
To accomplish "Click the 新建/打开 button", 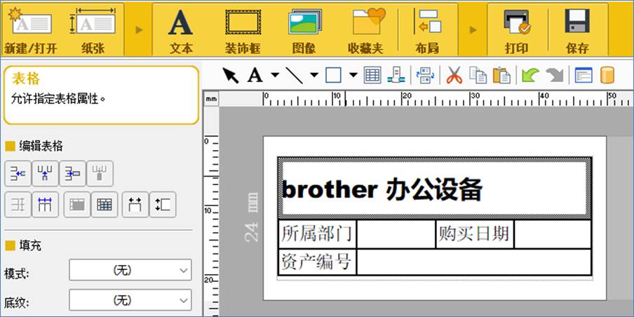I will [x=30, y=30].
